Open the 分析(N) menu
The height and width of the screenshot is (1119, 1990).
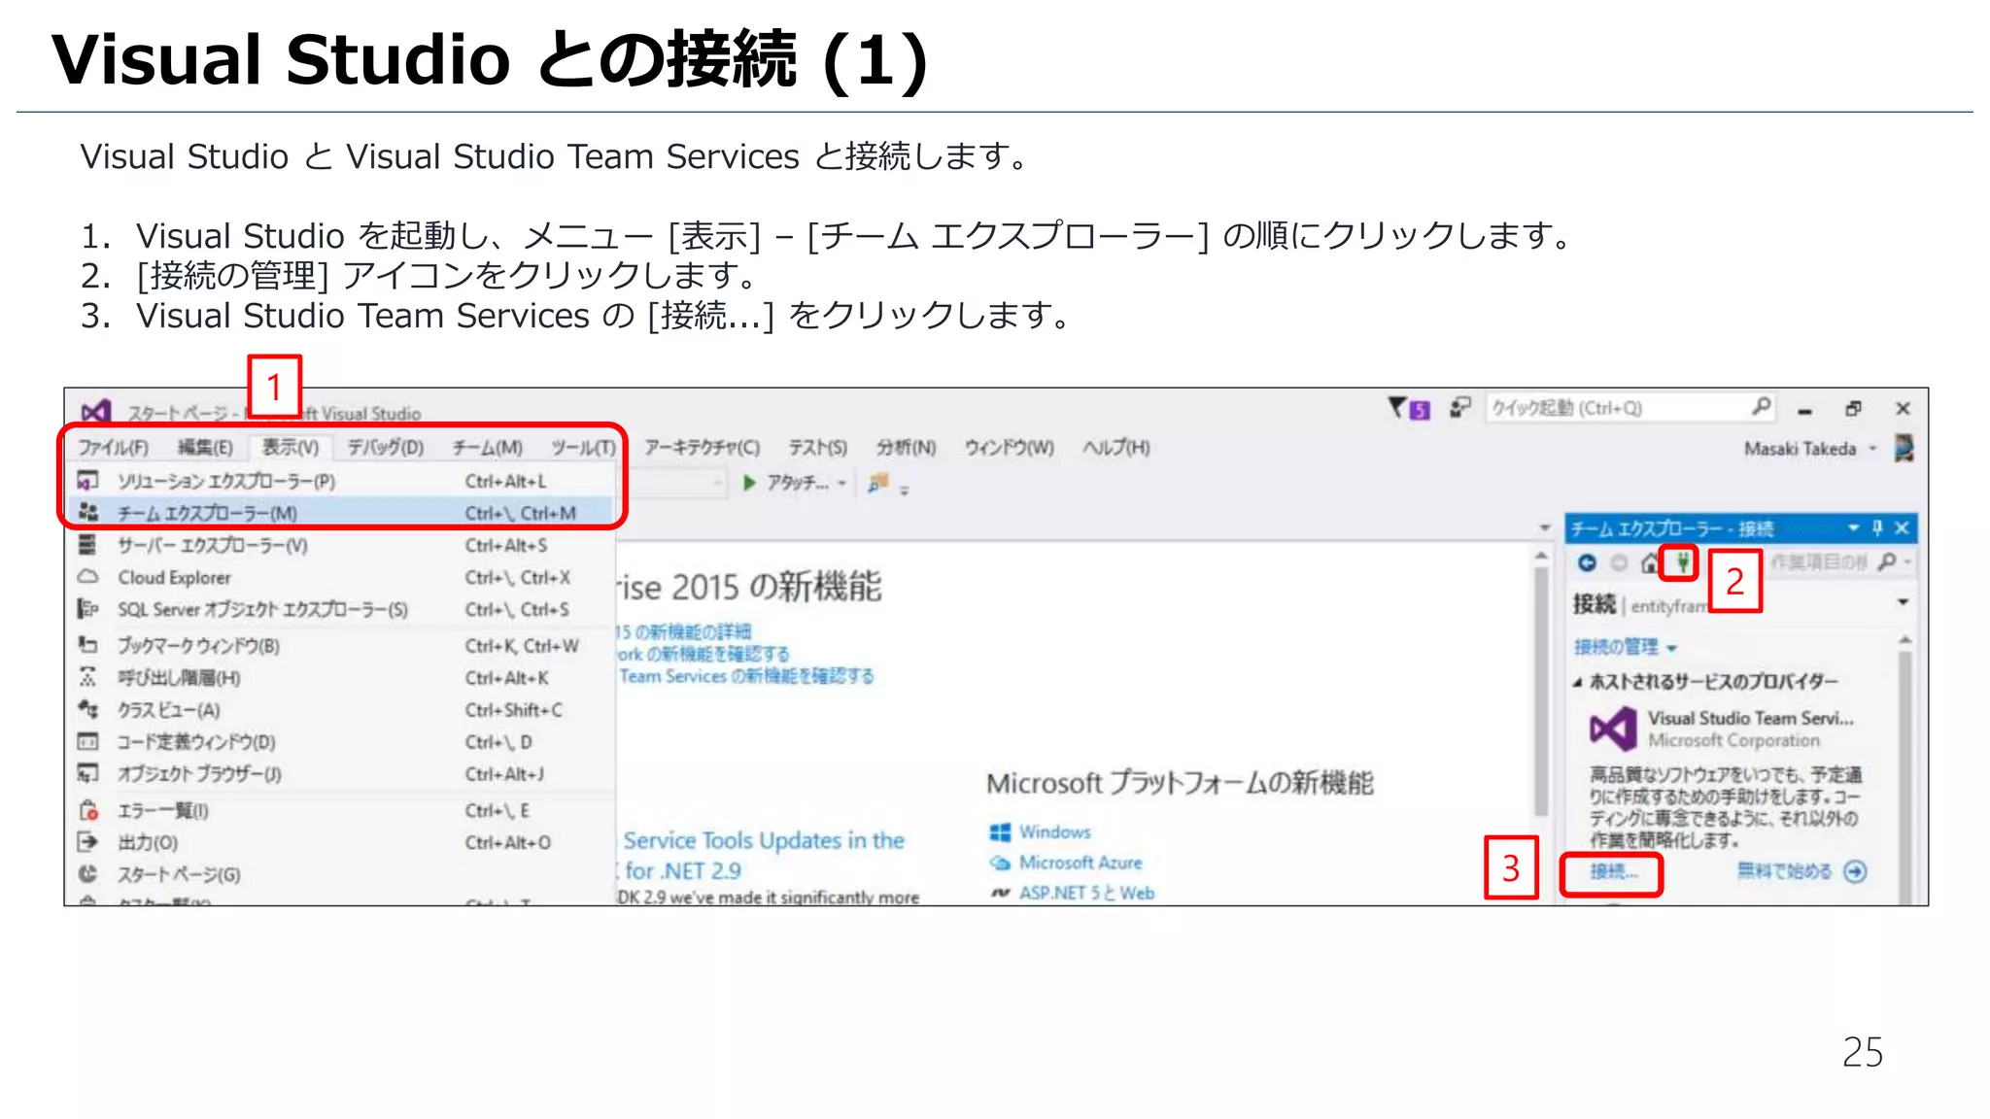(906, 447)
